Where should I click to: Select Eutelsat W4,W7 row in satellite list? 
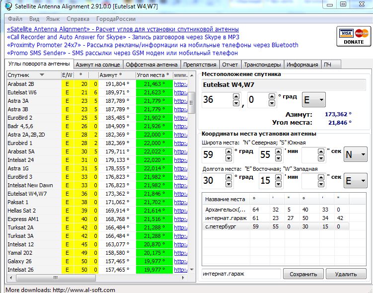(x=28, y=194)
